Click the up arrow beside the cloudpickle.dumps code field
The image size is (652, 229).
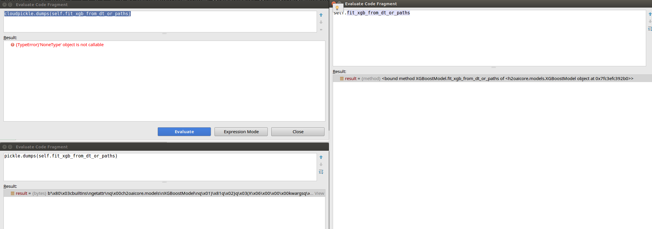[321, 15]
